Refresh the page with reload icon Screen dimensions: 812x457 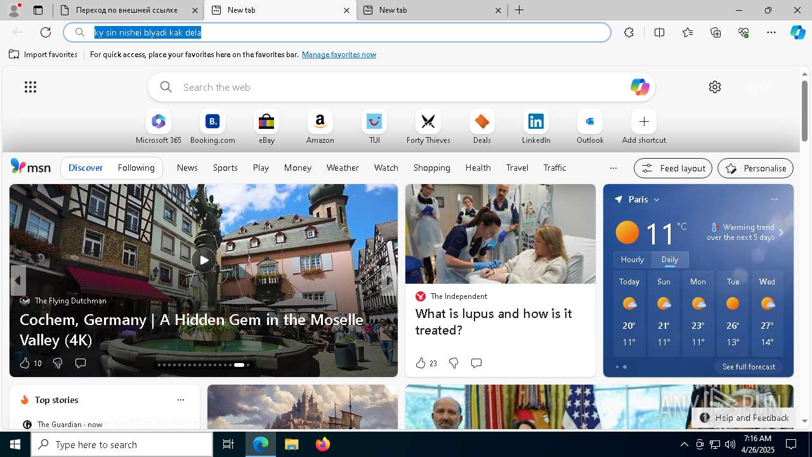point(46,32)
